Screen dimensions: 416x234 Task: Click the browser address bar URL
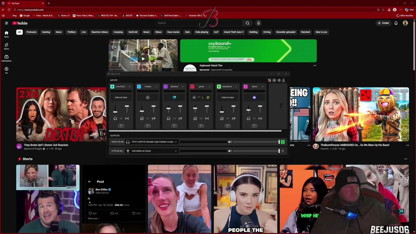[30, 10]
